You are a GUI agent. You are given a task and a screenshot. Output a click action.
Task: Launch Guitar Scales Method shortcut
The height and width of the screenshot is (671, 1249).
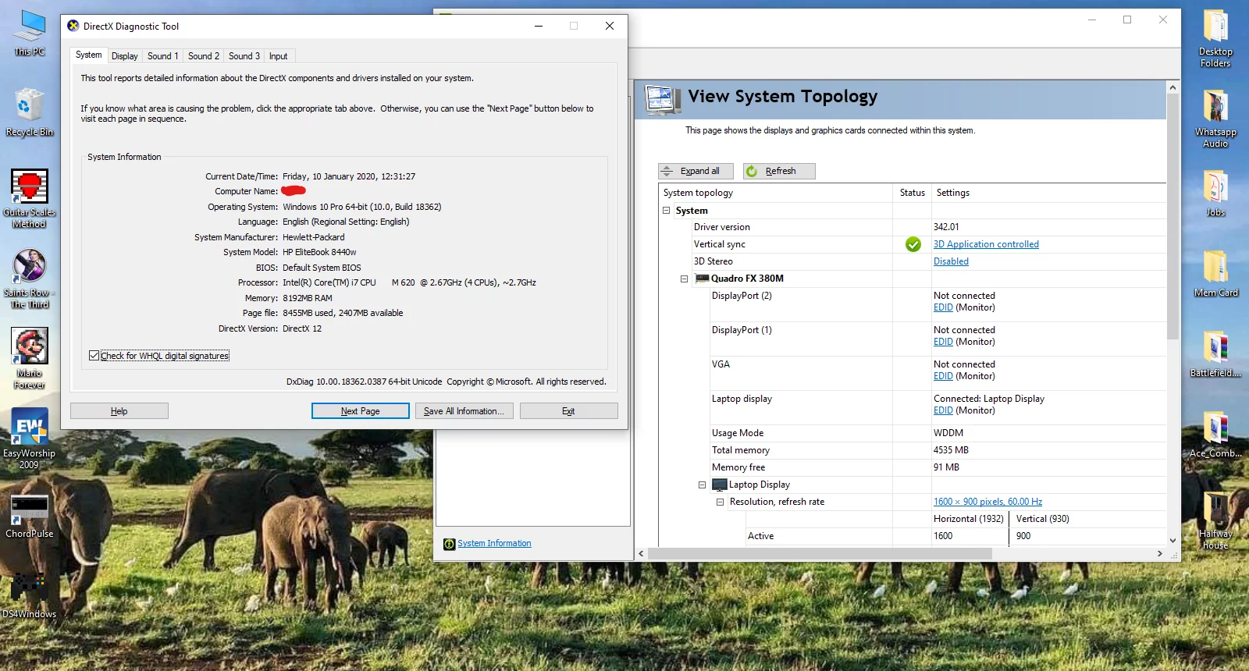(30, 190)
